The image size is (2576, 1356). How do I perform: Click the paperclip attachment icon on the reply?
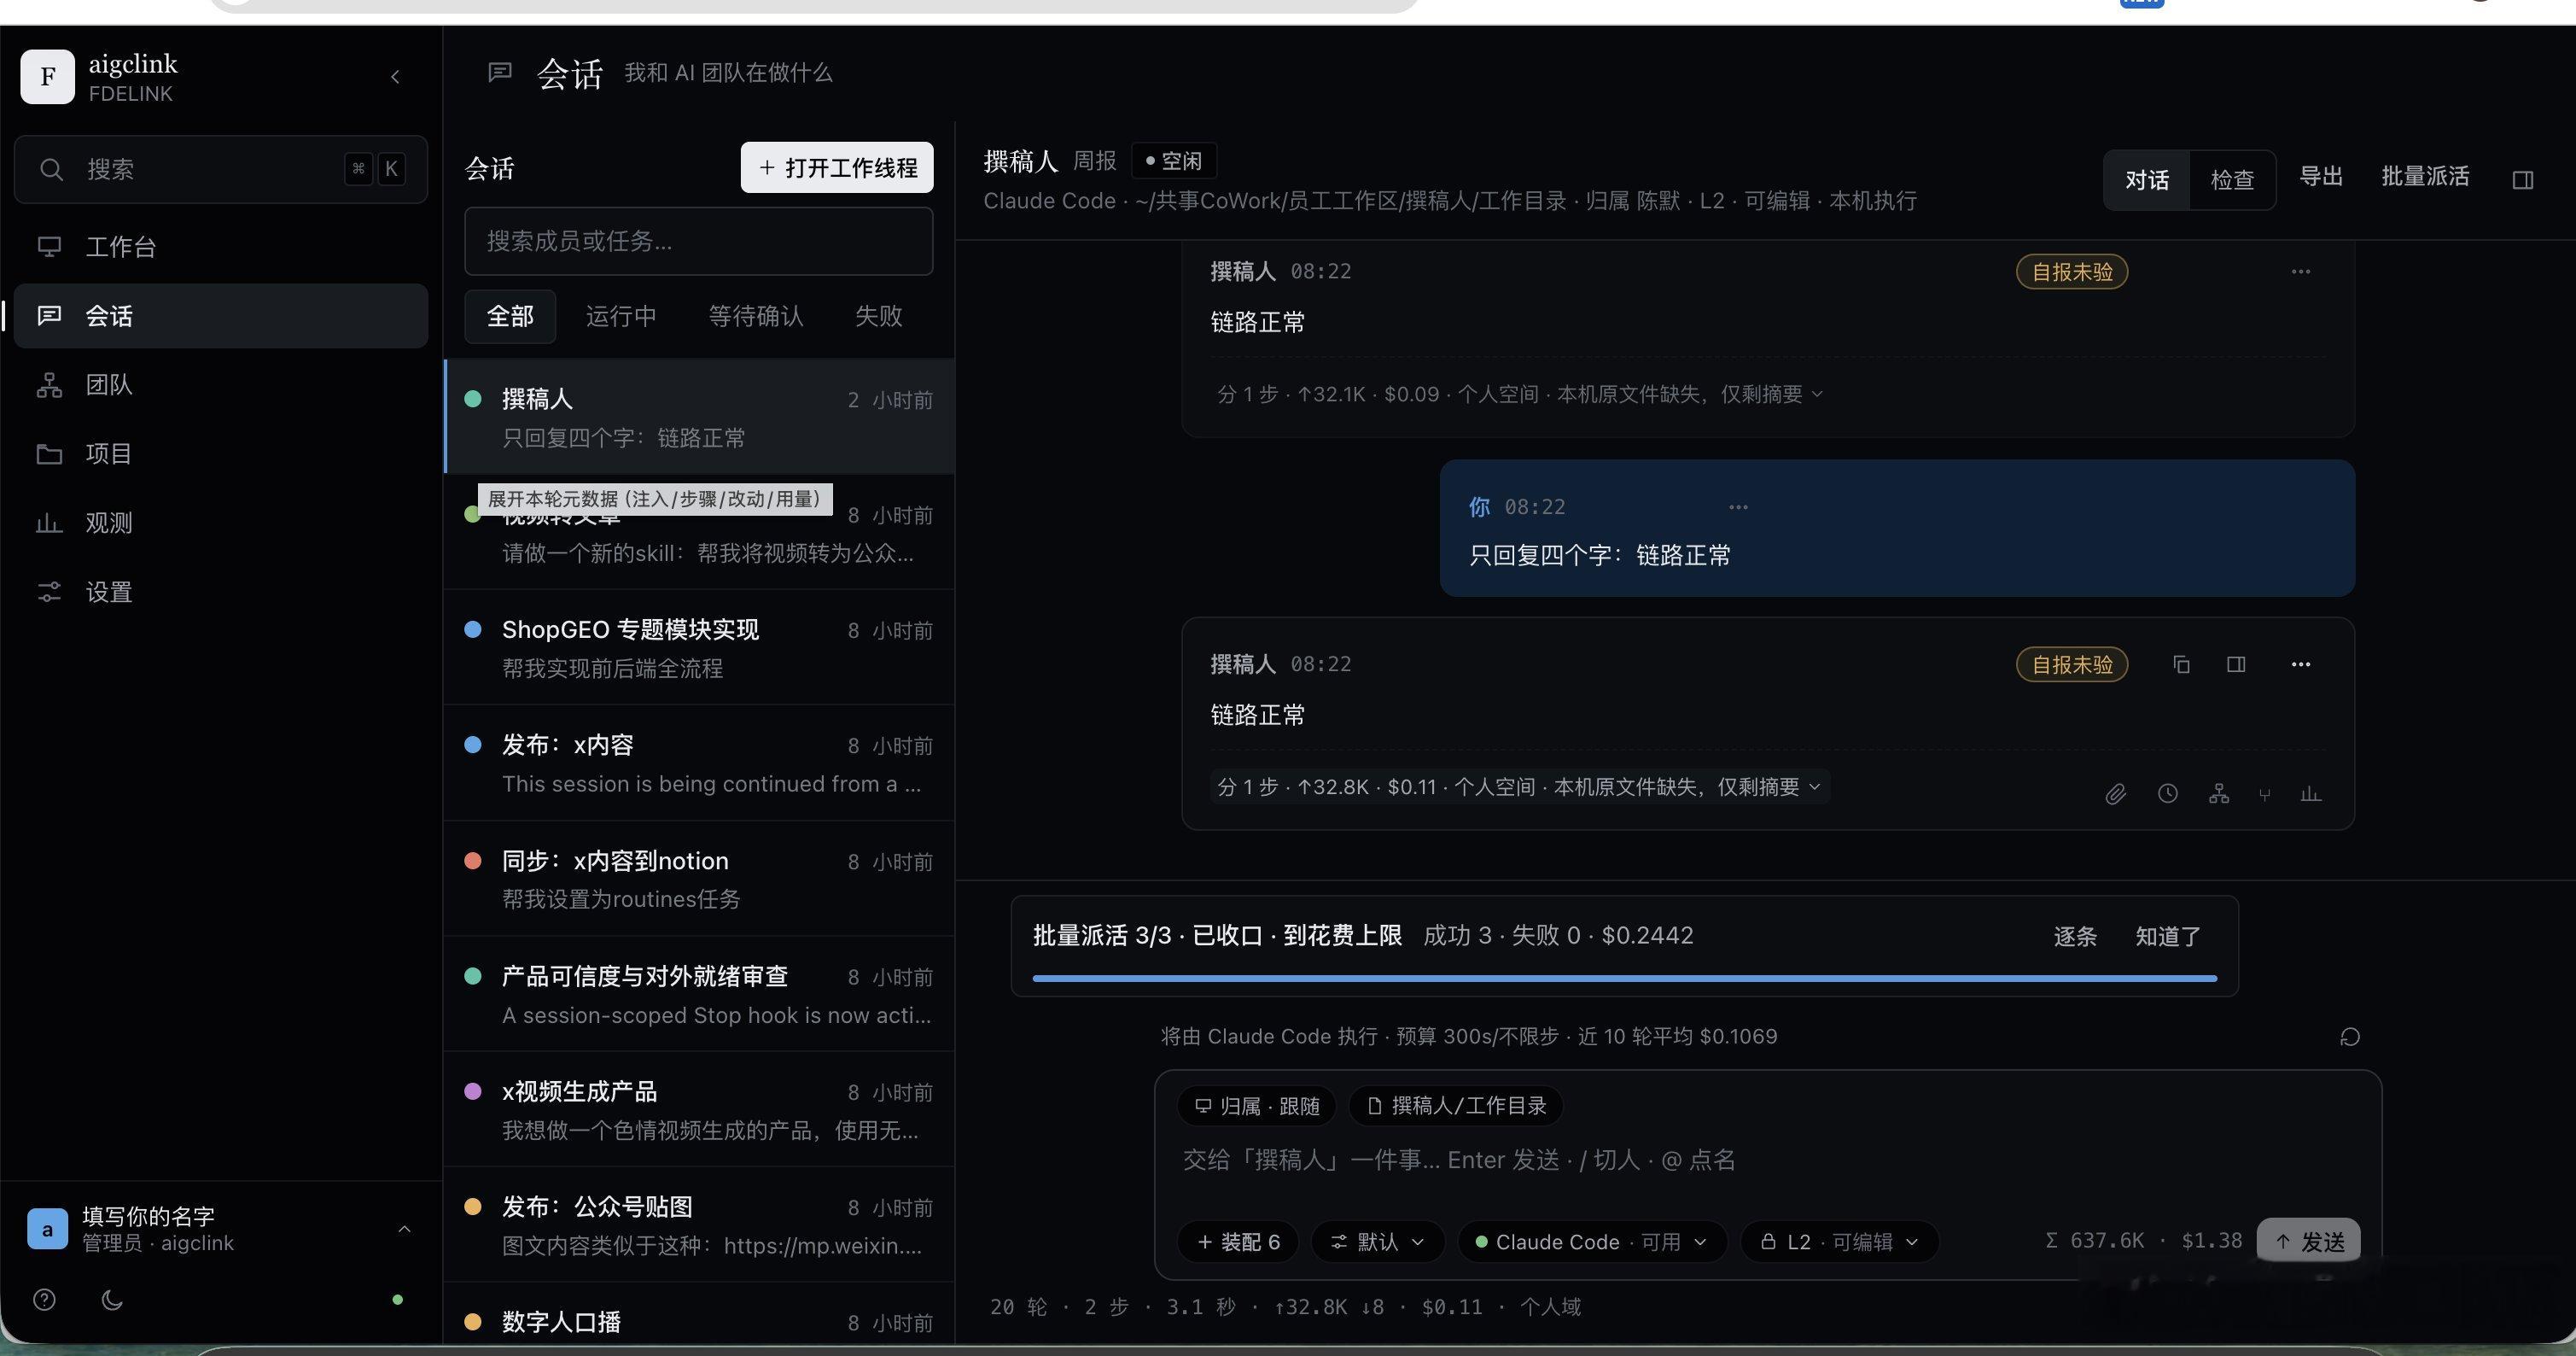pos(2115,795)
